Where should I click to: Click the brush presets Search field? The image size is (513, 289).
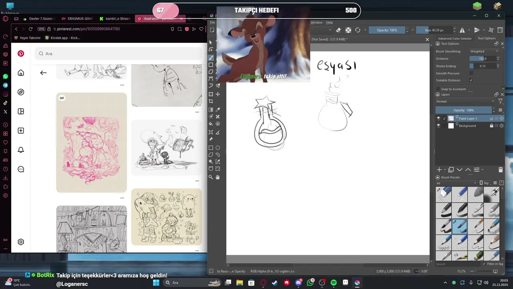[x=458, y=264]
